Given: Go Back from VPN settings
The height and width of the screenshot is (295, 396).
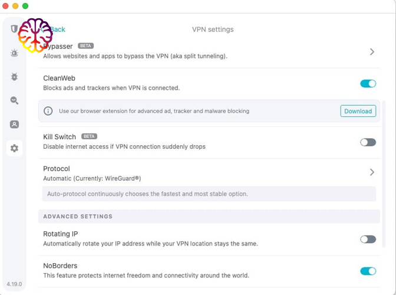Looking at the screenshot, I should click(57, 29).
